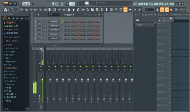Open the 帮助 menu

172,4
